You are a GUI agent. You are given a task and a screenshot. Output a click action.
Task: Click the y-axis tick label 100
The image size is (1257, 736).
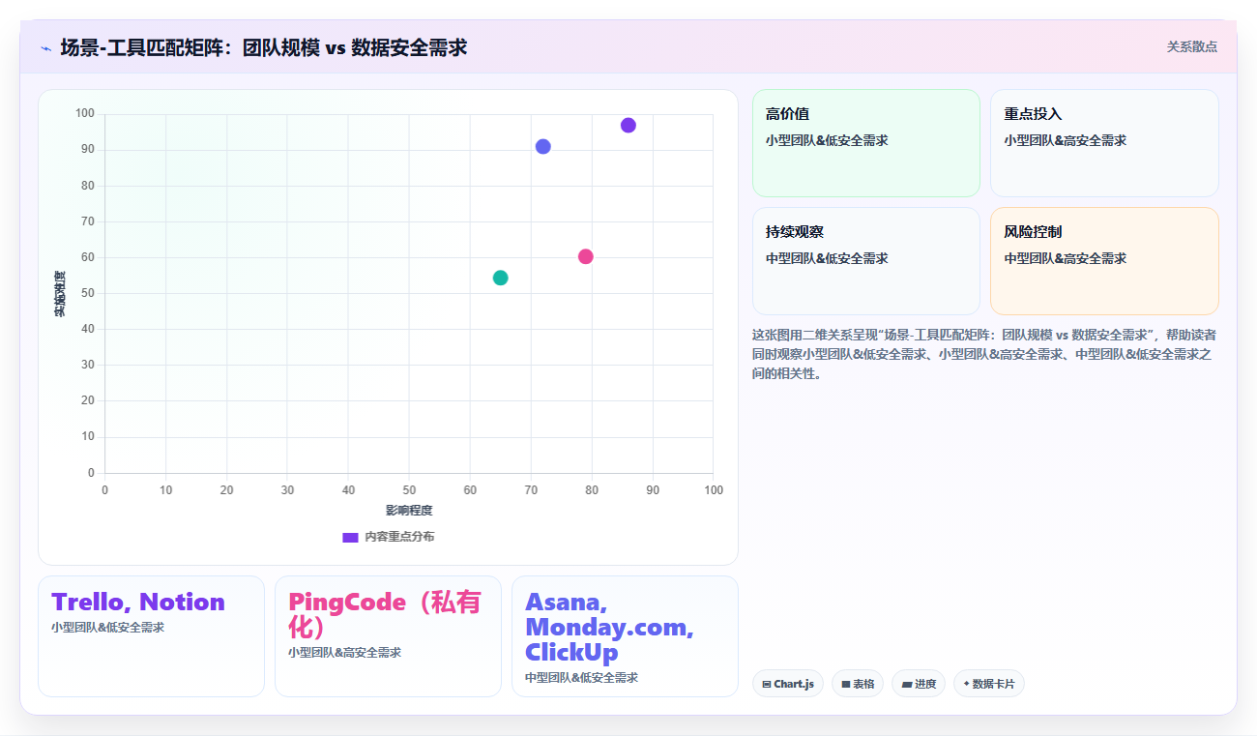(x=85, y=114)
